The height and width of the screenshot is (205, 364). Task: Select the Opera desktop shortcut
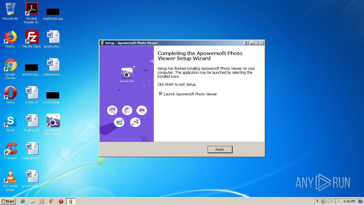[x=10, y=95]
